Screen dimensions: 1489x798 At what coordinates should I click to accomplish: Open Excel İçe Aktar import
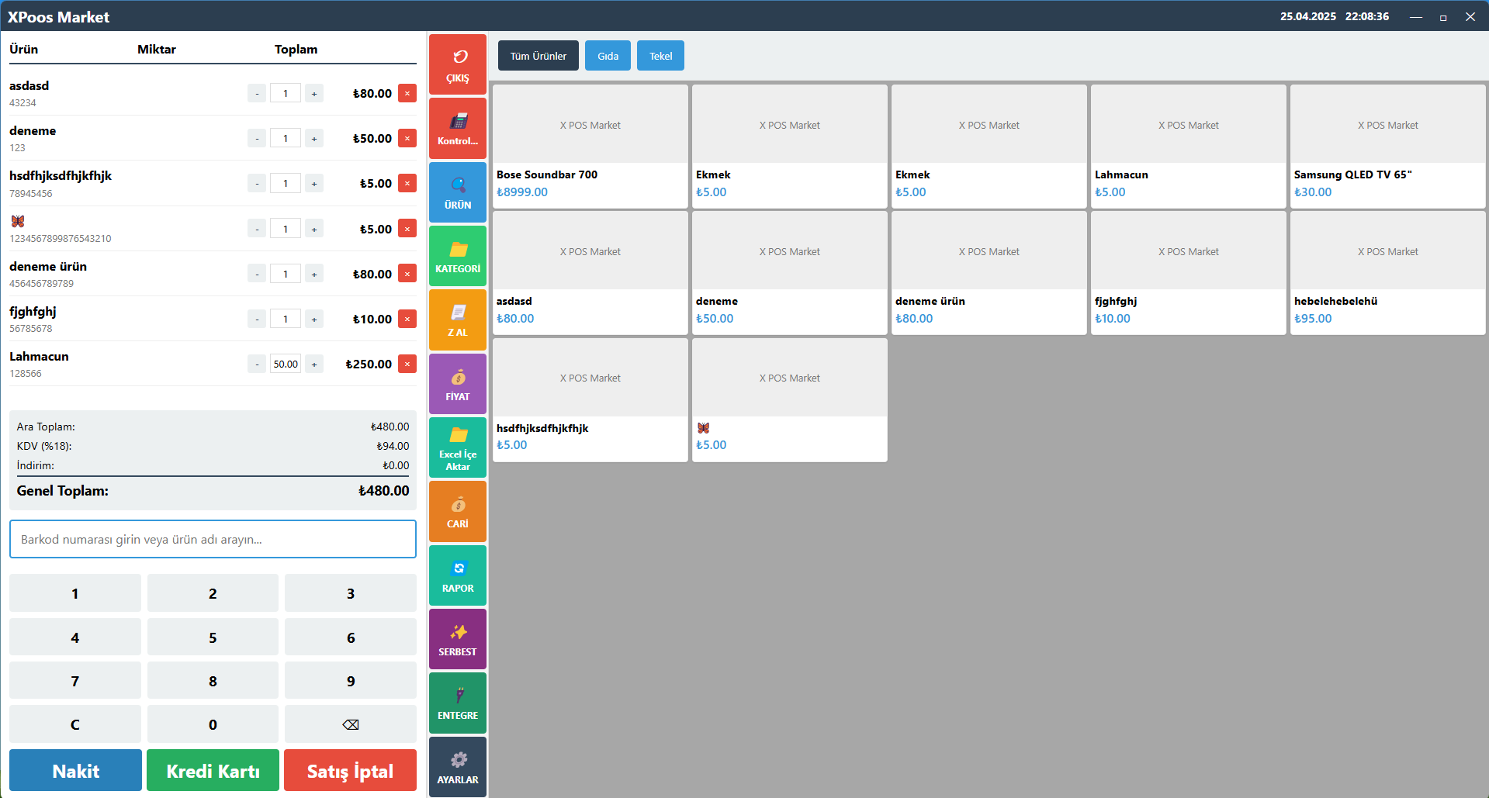[x=458, y=447]
